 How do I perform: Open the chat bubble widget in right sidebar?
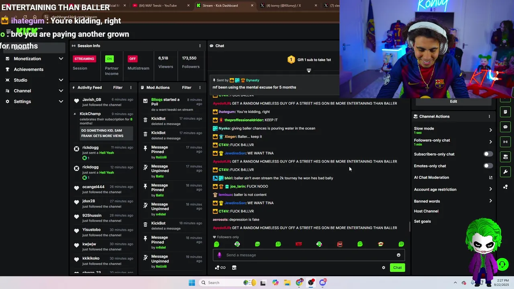506,127
